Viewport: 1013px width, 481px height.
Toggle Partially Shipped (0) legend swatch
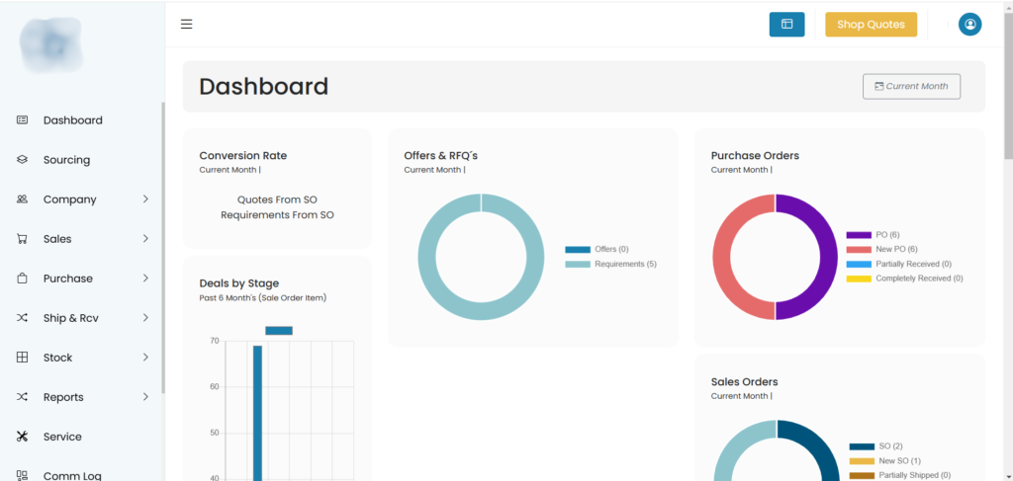[x=862, y=476]
